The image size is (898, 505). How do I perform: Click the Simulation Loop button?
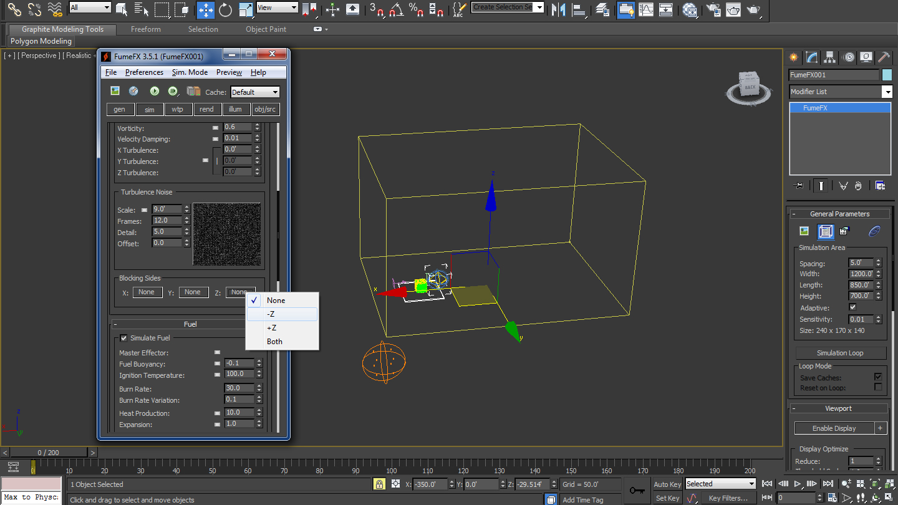(x=840, y=353)
